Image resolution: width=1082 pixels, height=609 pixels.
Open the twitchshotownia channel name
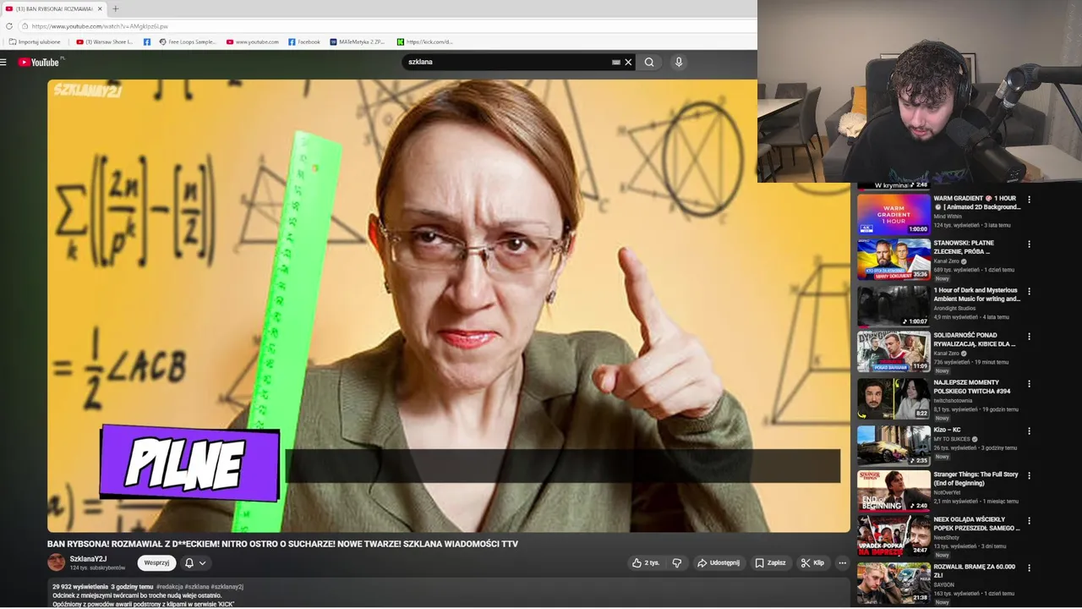[953, 401]
